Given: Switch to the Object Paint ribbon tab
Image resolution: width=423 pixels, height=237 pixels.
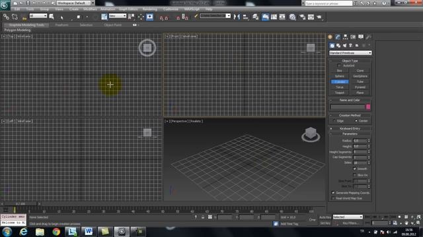Looking at the screenshot, I should click(x=113, y=25).
